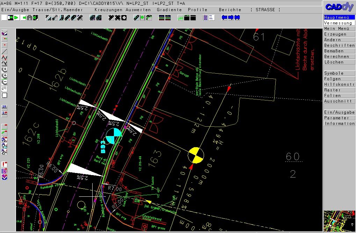Click the Löschen entry in side menu
356x233 pixels.
point(339,62)
